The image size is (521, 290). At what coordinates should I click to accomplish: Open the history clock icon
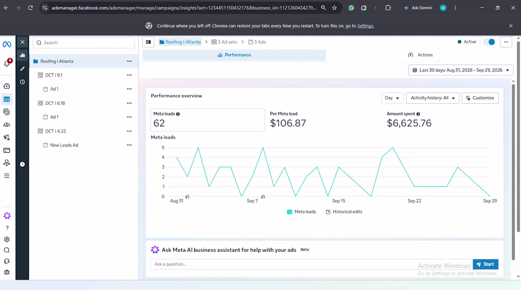tap(22, 82)
